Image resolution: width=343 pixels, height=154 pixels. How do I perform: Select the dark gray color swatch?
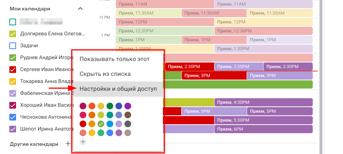[127, 124]
